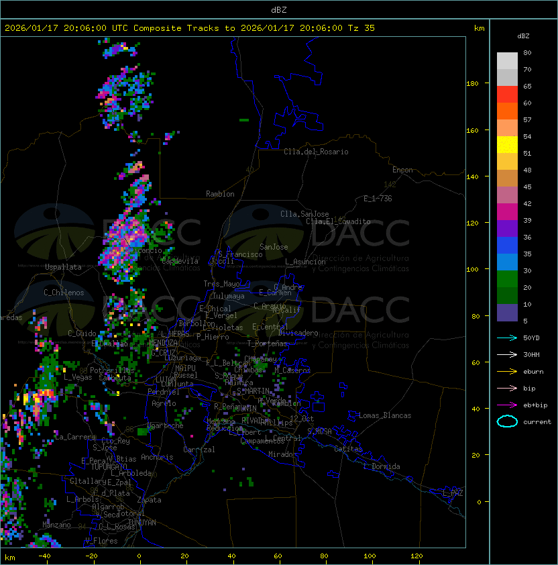Click the Zapata label

pyautogui.click(x=149, y=500)
